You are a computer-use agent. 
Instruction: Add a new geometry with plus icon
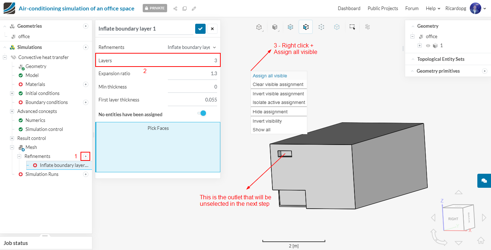pyautogui.click(x=86, y=26)
